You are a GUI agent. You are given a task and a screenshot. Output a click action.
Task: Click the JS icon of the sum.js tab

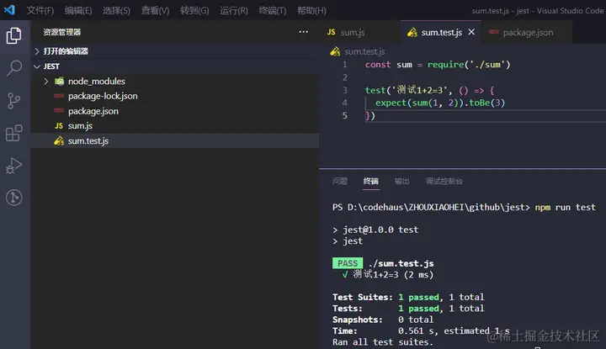pyautogui.click(x=332, y=32)
